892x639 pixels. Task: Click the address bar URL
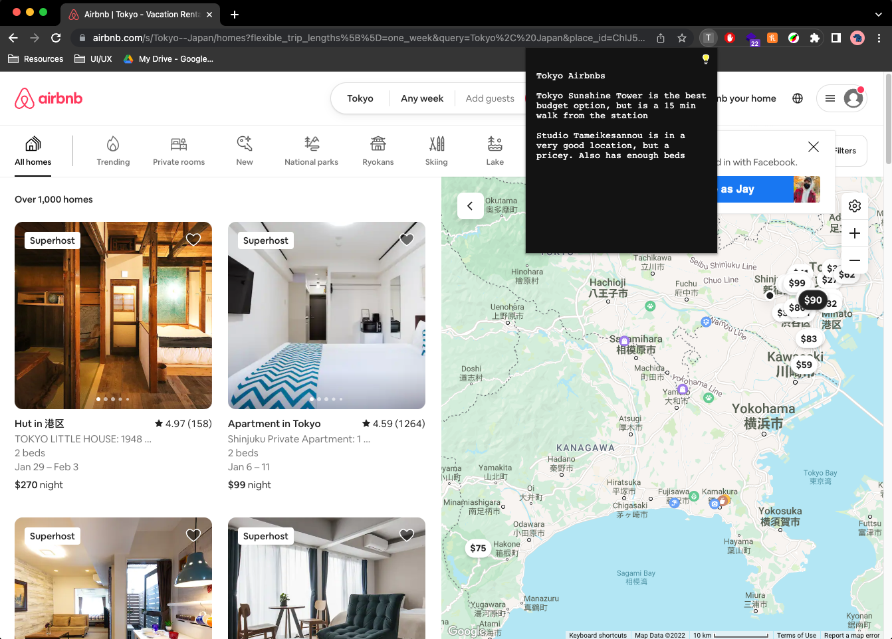pos(369,38)
